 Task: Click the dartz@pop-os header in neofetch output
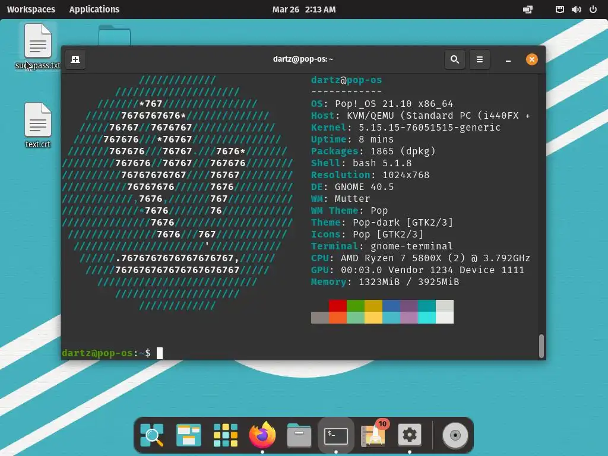(x=346, y=80)
